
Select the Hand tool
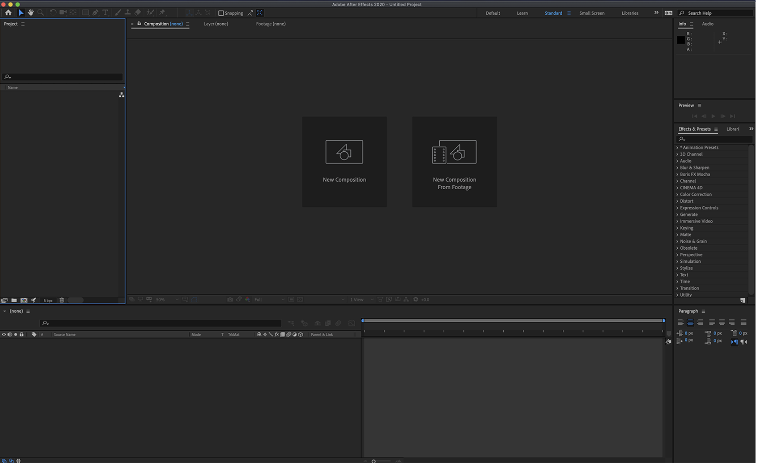31,13
